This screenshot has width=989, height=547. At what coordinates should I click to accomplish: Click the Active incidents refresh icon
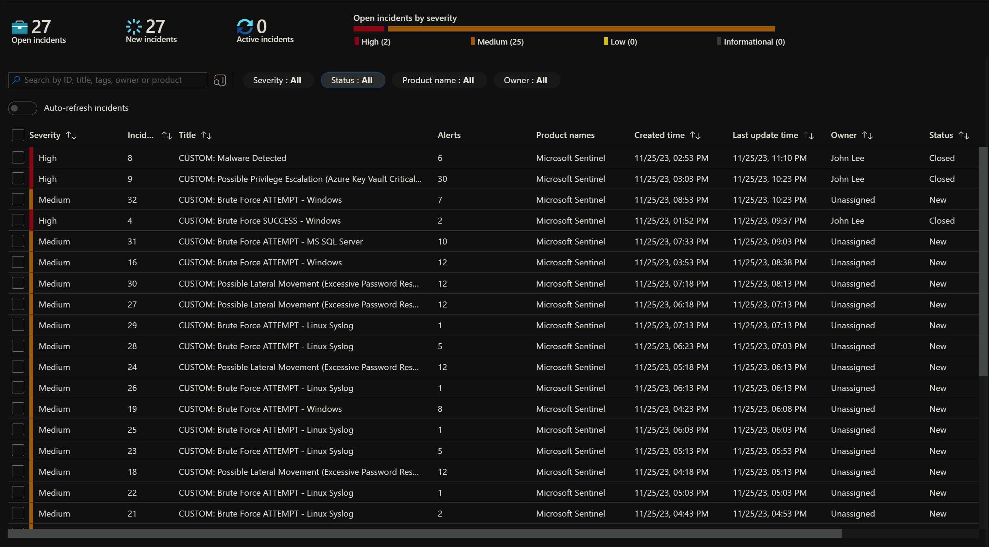point(244,27)
